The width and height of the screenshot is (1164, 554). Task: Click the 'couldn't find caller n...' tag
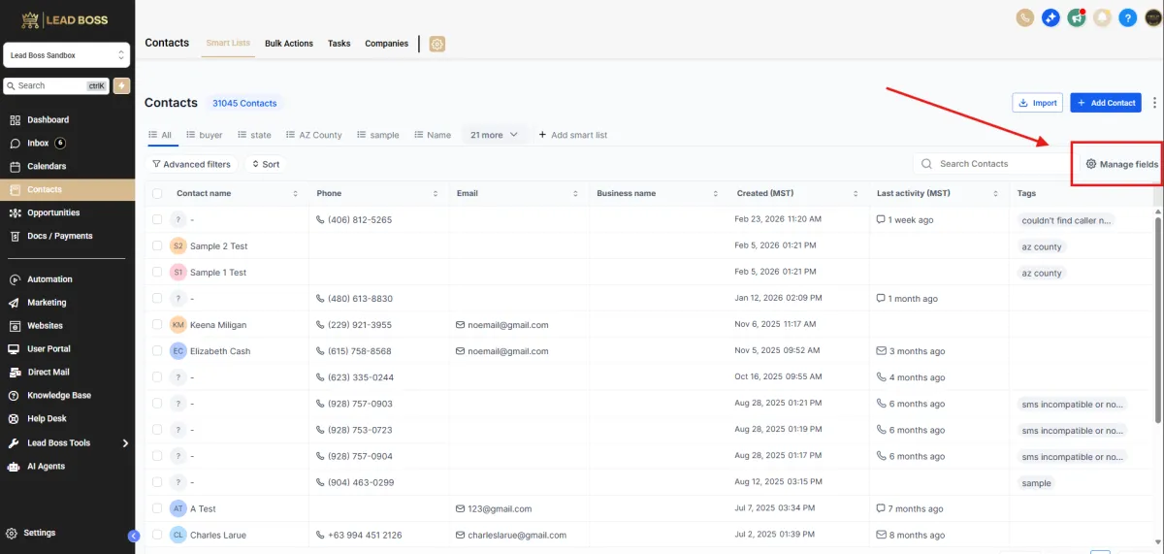1066,220
